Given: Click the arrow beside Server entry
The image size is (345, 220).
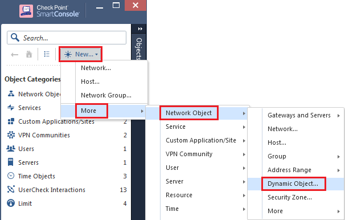Looking at the screenshot, I should point(244,182).
